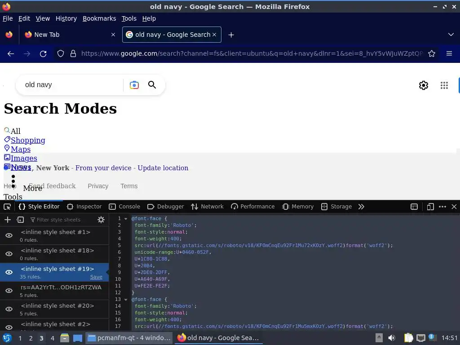Switch to the Performance tab
Viewport: 460px width, 345px height.
pyautogui.click(x=252, y=207)
